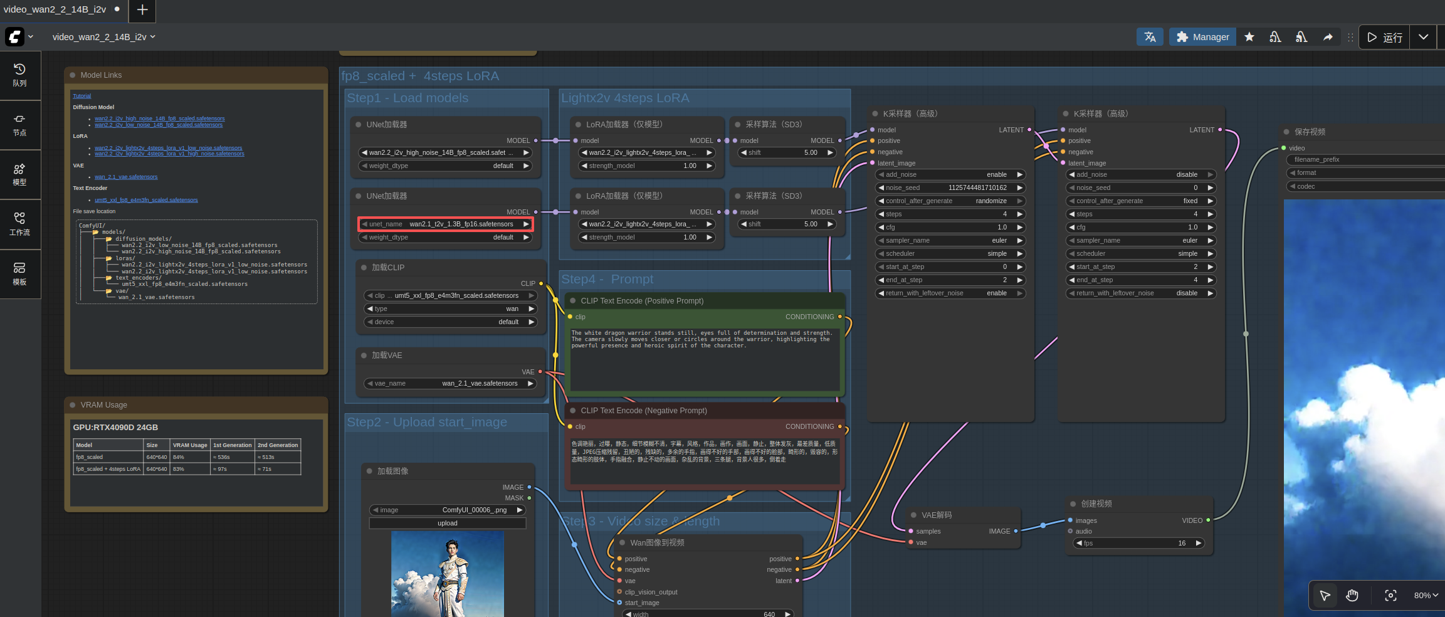Click the negative prompt text box

tap(704, 460)
